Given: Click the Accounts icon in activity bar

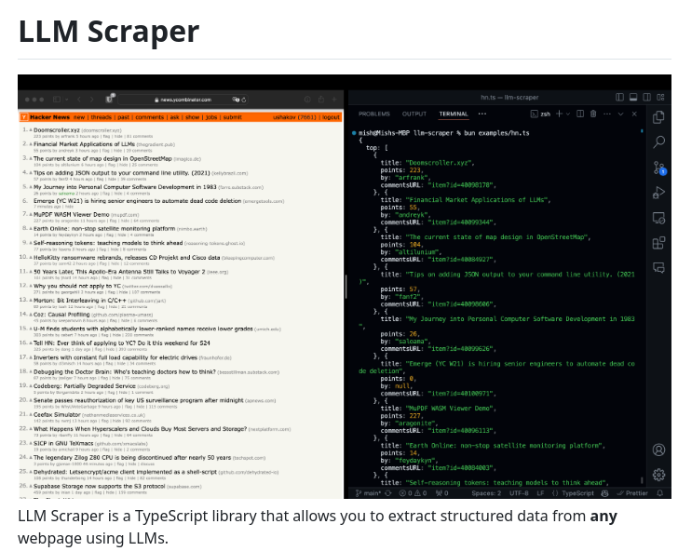Looking at the screenshot, I should pyautogui.click(x=658, y=449).
